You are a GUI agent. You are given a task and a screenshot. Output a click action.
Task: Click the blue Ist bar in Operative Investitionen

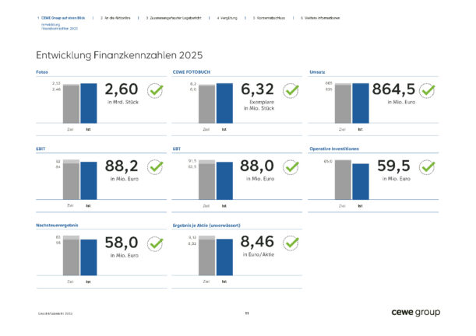[x=361, y=180]
